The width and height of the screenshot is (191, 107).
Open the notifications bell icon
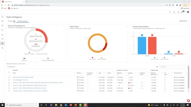tap(174, 12)
